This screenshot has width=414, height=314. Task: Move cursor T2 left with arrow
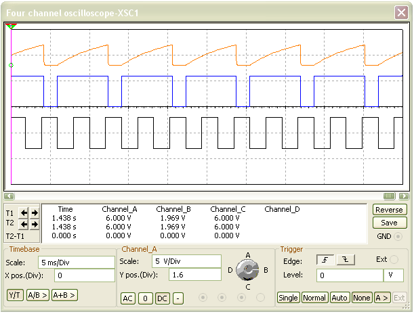(x=24, y=224)
